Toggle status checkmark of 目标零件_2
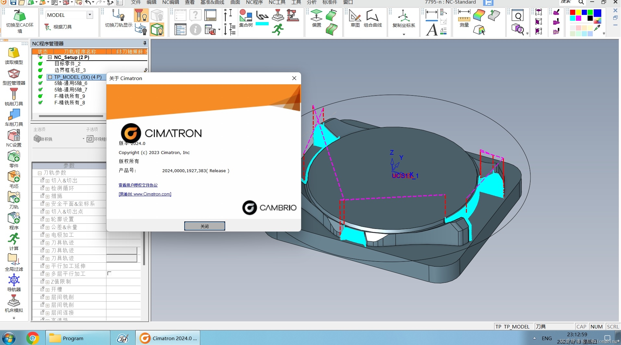621x345 pixels. tap(40, 64)
